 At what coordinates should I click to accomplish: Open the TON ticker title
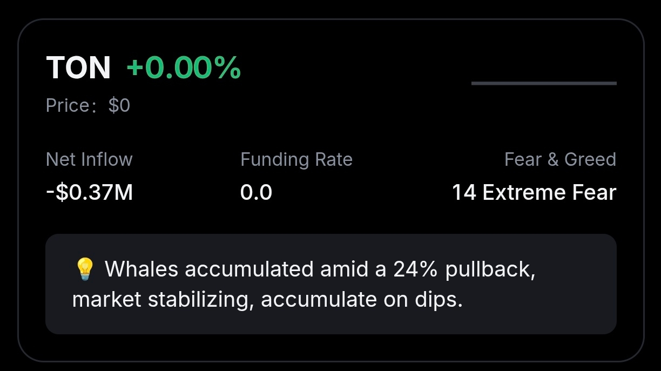78,69
